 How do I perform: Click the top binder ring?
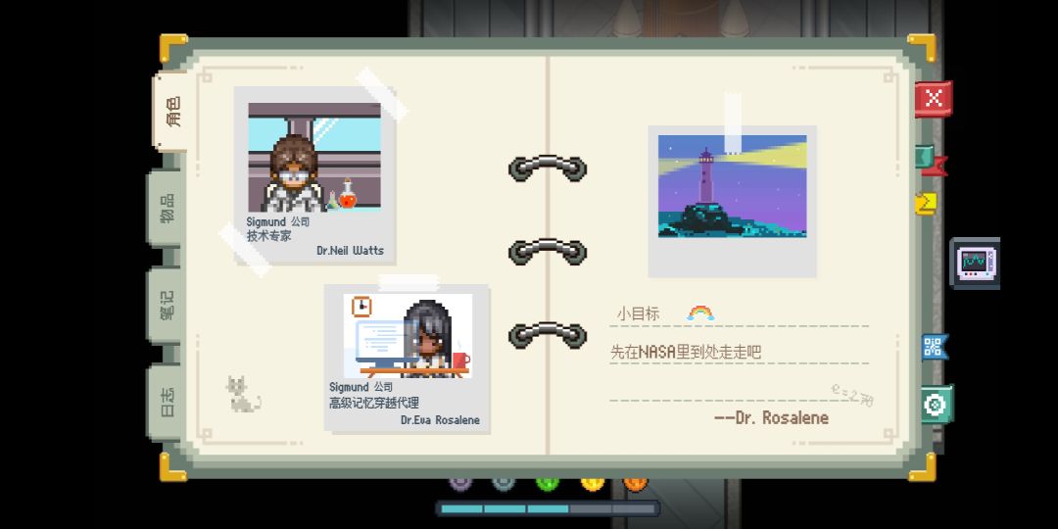(548, 168)
